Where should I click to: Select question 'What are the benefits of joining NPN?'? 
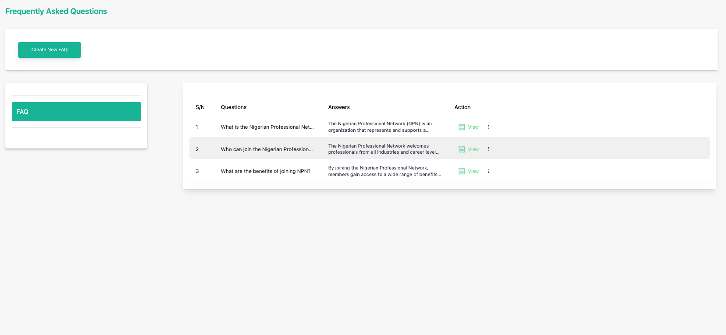tap(266, 171)
